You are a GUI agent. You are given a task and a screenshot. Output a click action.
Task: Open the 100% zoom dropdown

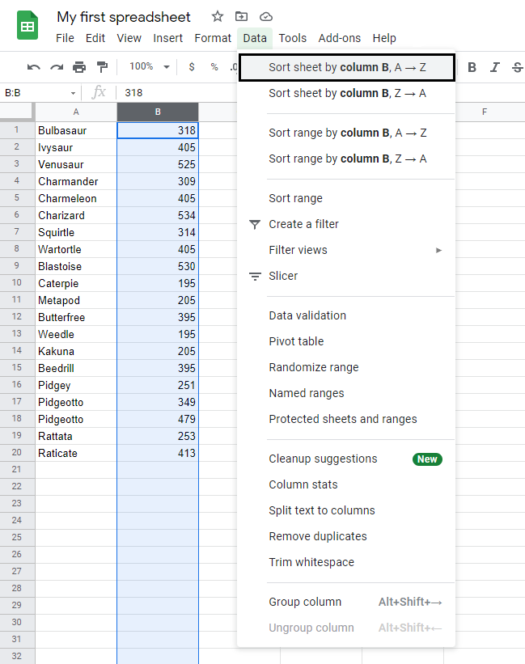tap(150, 67)
